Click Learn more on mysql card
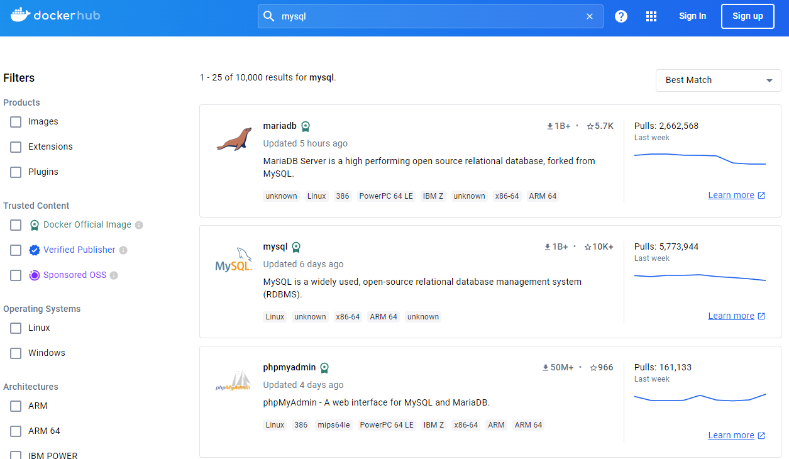The image size is (789, 459). point(731,316)
